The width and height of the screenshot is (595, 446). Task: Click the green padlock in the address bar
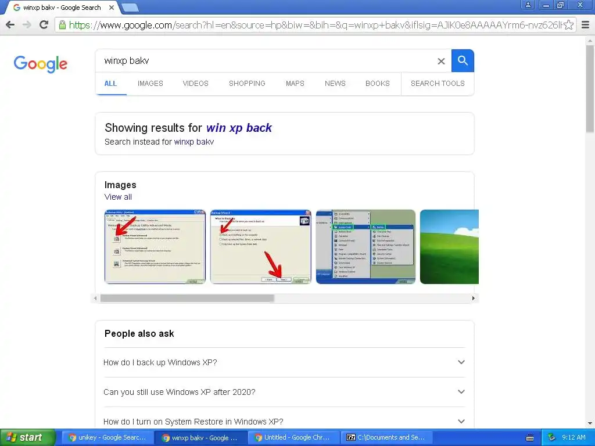[62, 25]
